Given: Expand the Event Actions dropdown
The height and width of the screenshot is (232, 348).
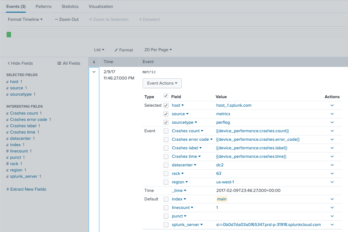Looking at the screenshot, I should pos(162,83).
